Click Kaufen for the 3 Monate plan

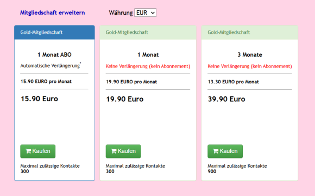[x=225, y=151]
